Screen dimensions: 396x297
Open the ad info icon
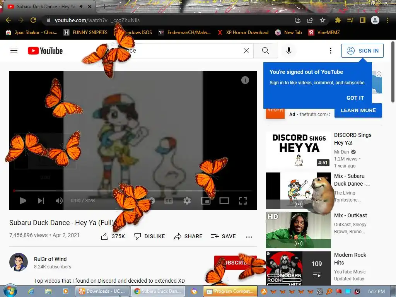(x=379, y=74)
